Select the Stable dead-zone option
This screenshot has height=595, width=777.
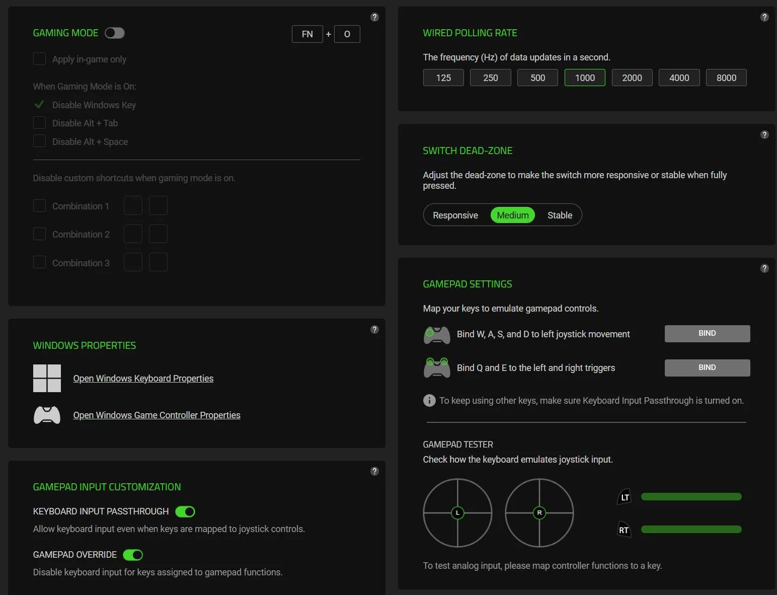click(560, 215)
